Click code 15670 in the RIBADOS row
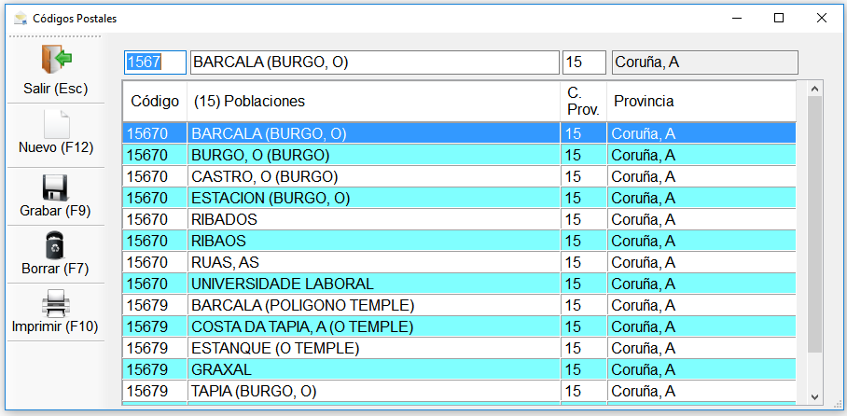 click(147, 219)
